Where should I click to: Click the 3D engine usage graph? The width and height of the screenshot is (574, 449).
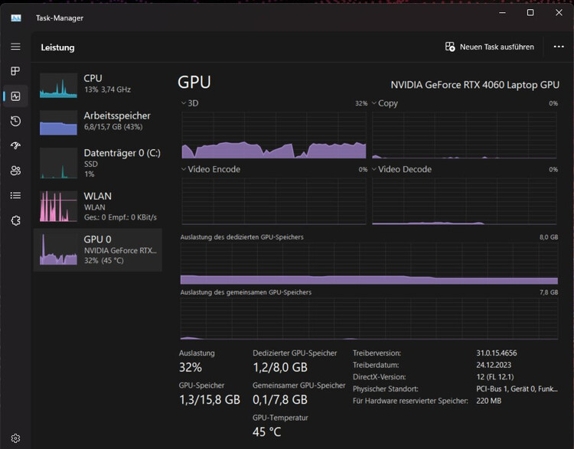coord(274,135)
